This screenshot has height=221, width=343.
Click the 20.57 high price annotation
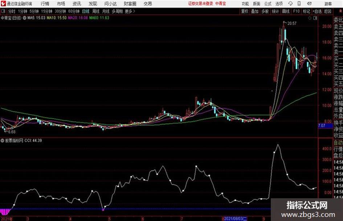coord(292,23)
